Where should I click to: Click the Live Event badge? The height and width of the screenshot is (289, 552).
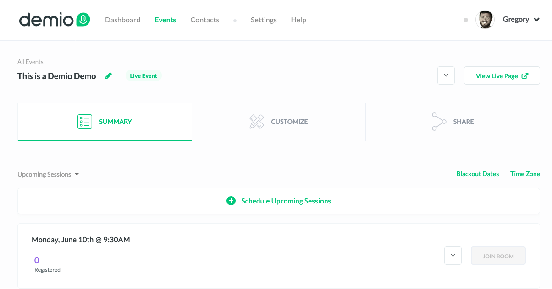[x=144, y=76]
